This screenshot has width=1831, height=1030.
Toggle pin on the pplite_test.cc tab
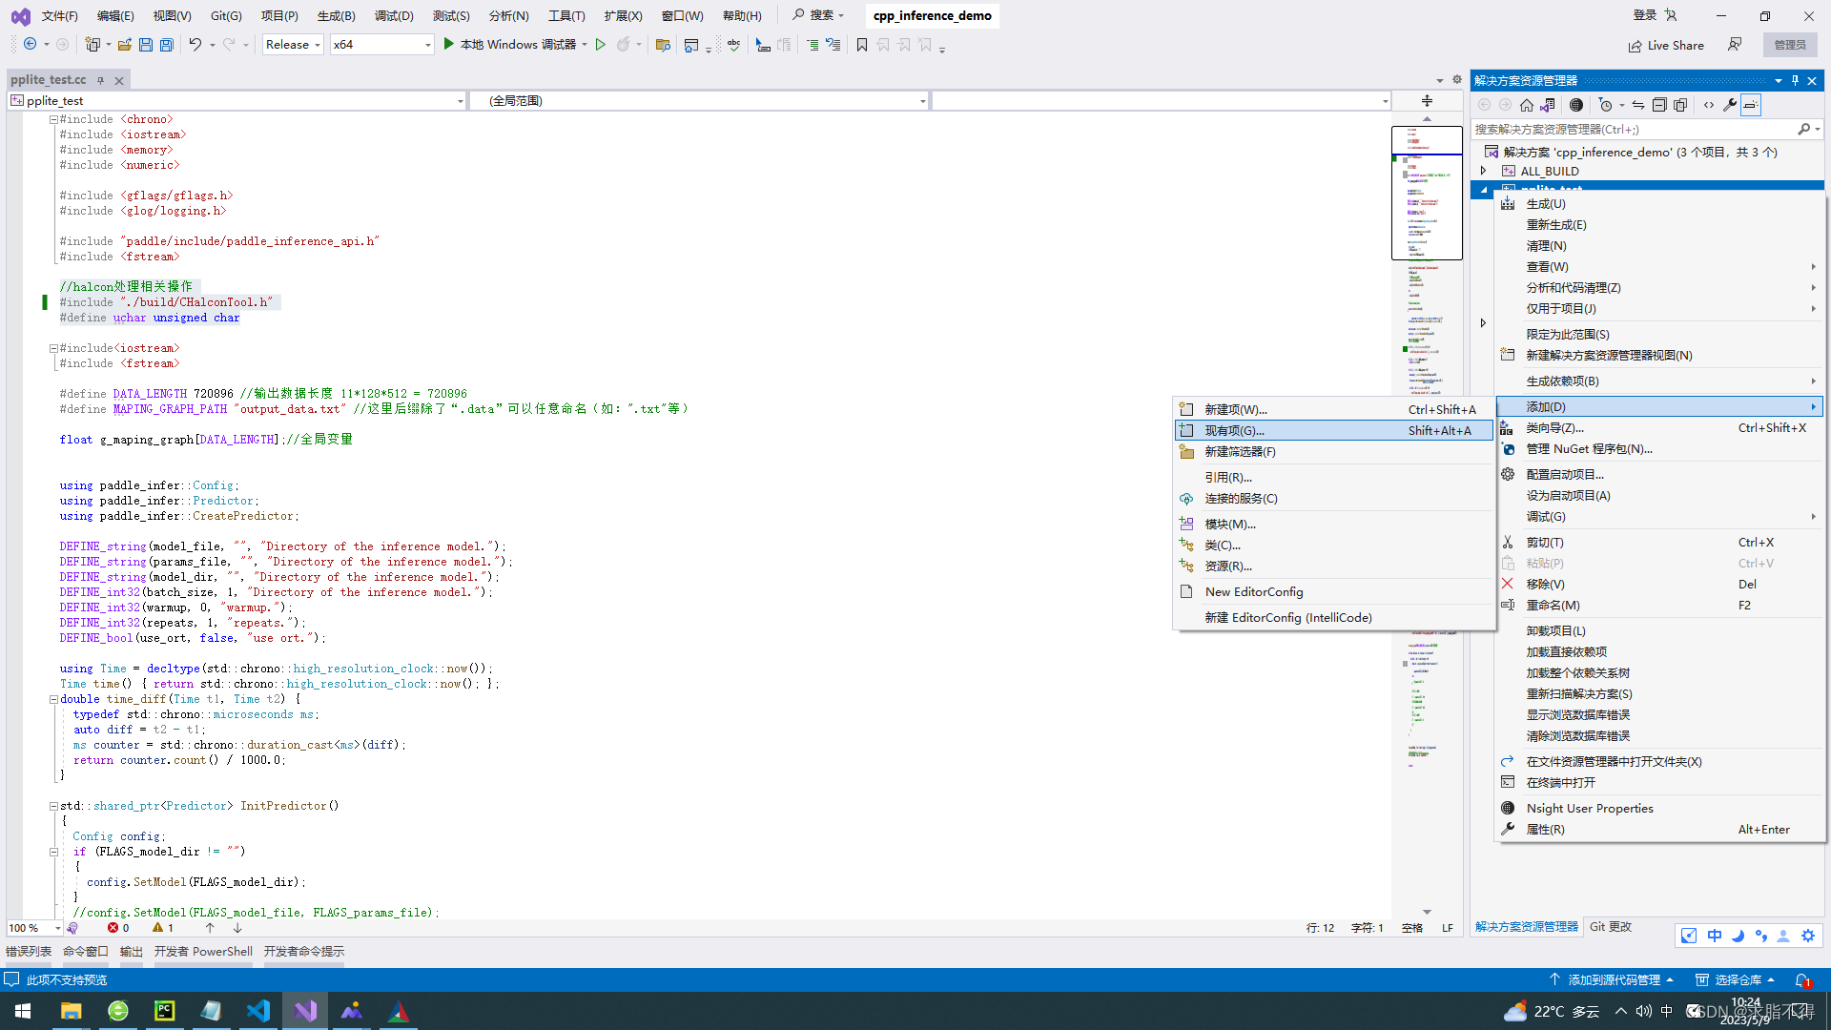[100, 80]
